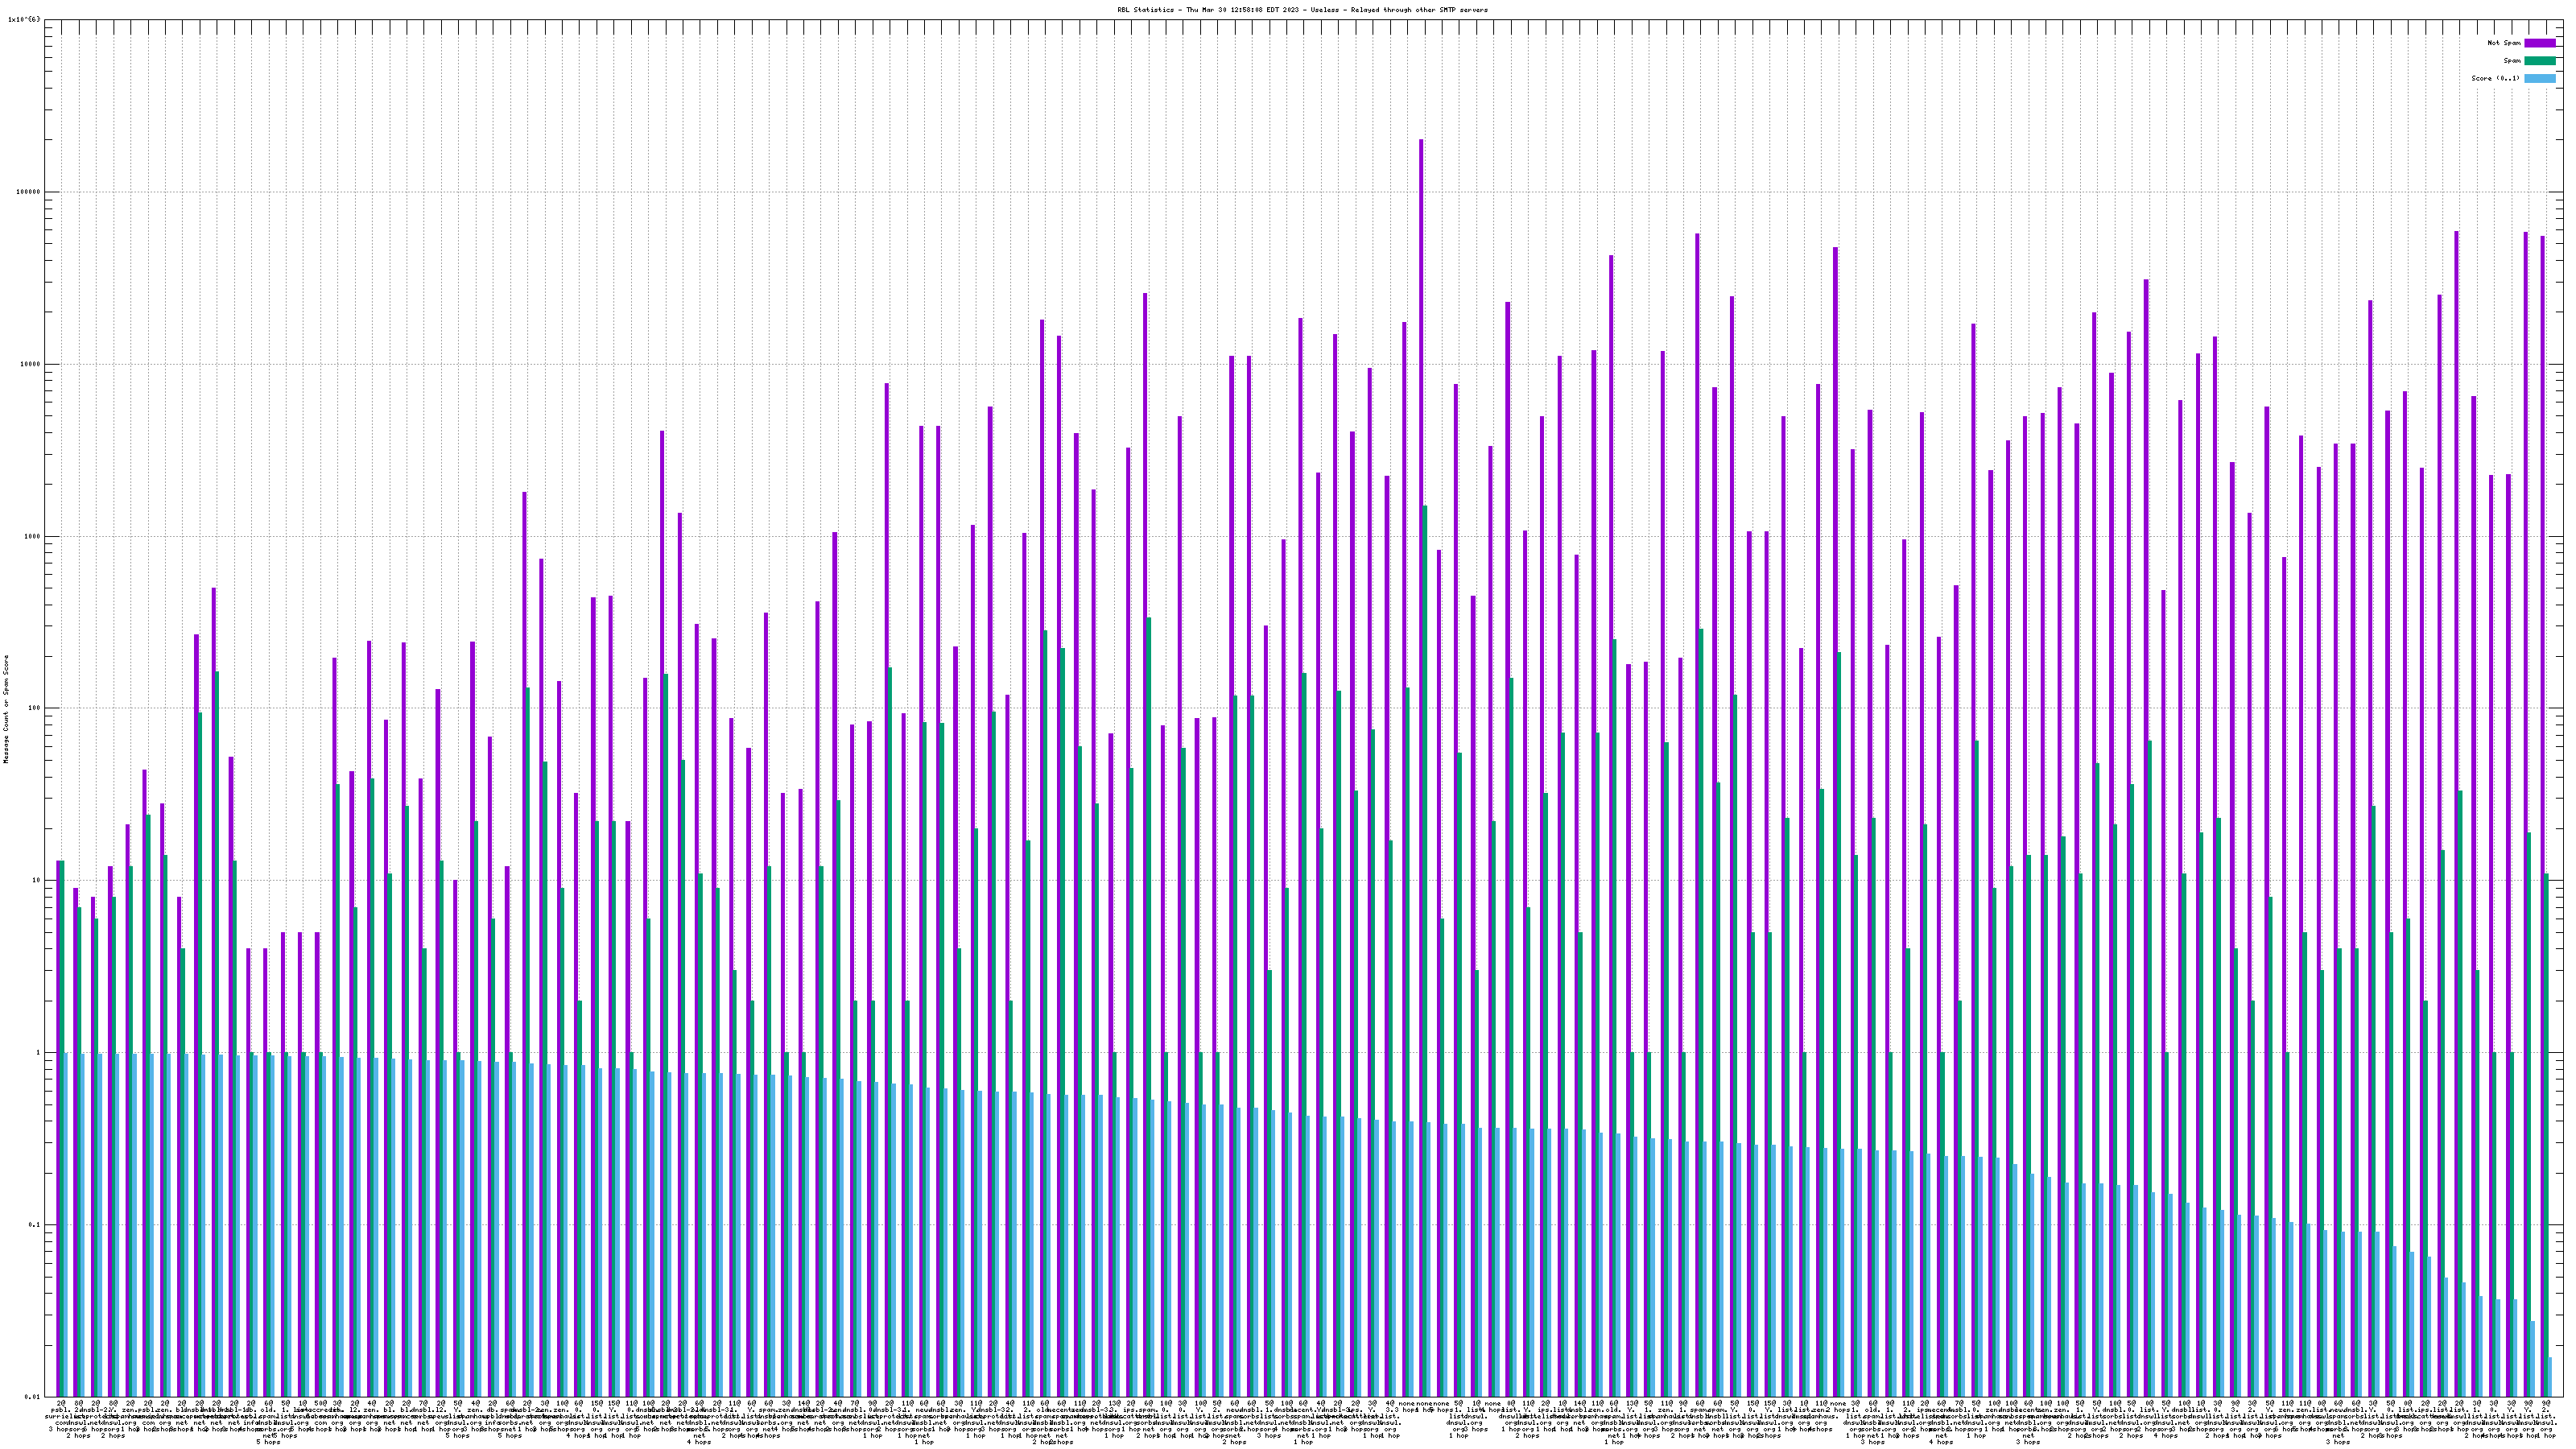Select the 'Spam' legend text
Screen dimensions: 2576x1449
point(2512,61)
